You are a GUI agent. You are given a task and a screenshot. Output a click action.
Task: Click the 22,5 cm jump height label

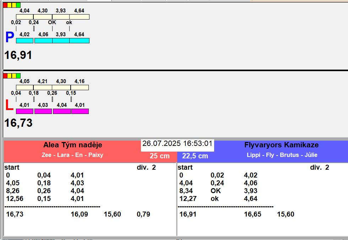click(x=195, y=156)
